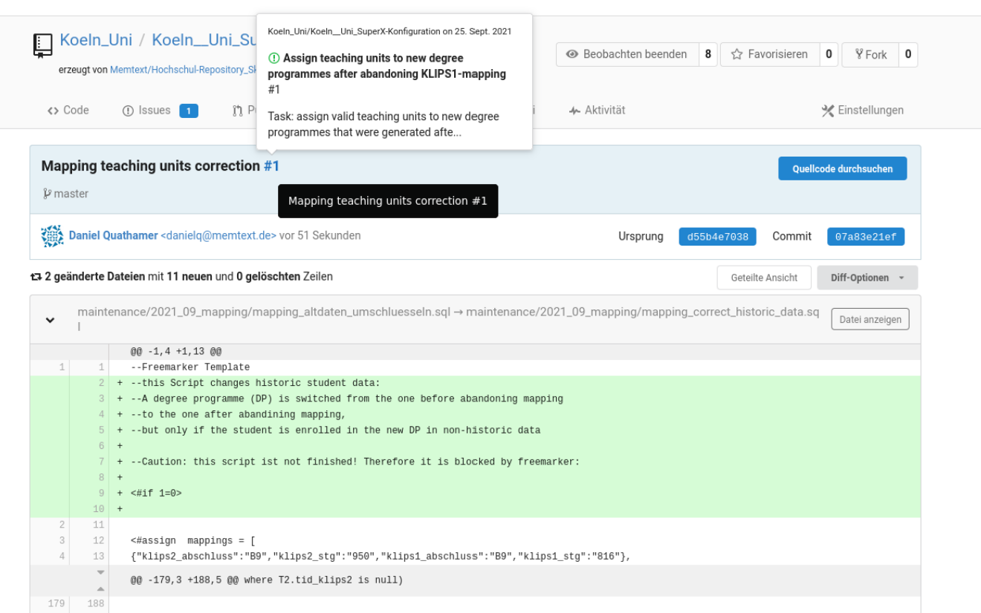The width and height of the screenshot is (981, 613).
Task: Star the repository with Favorisieren
Action: click(x=769, y=54)
